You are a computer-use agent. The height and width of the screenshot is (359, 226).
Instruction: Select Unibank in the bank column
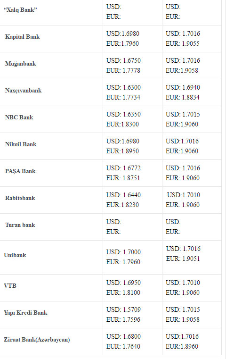click(x=15, y=255)
